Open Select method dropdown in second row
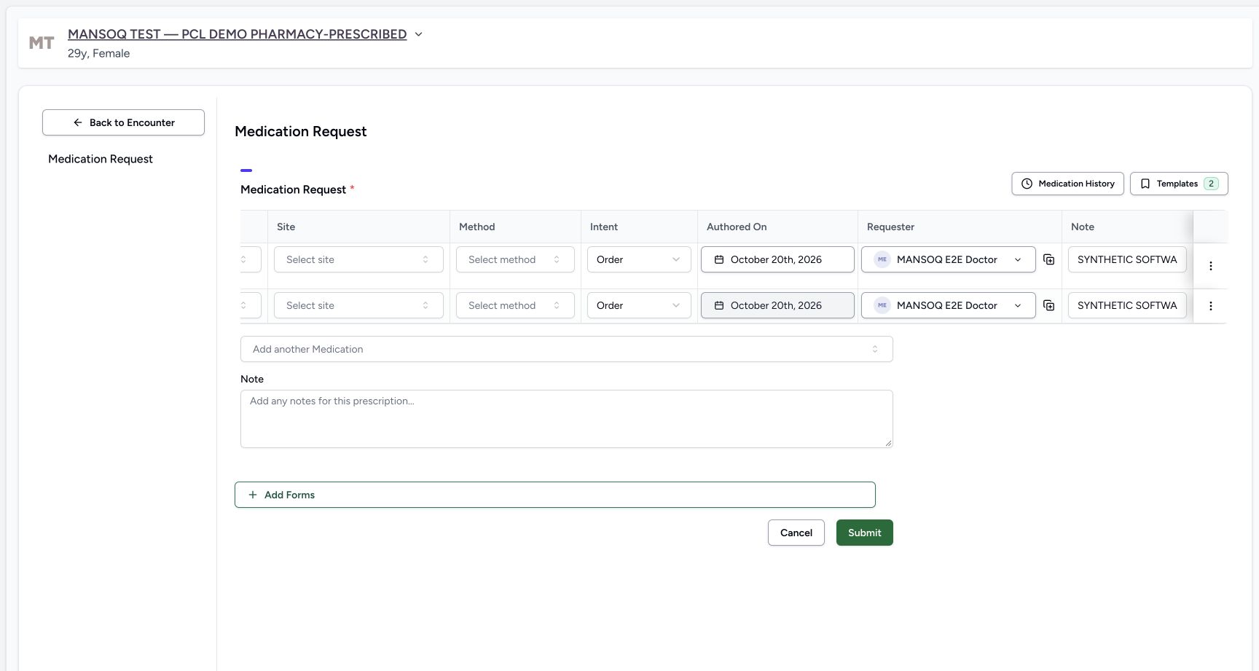 pos(515,305)
